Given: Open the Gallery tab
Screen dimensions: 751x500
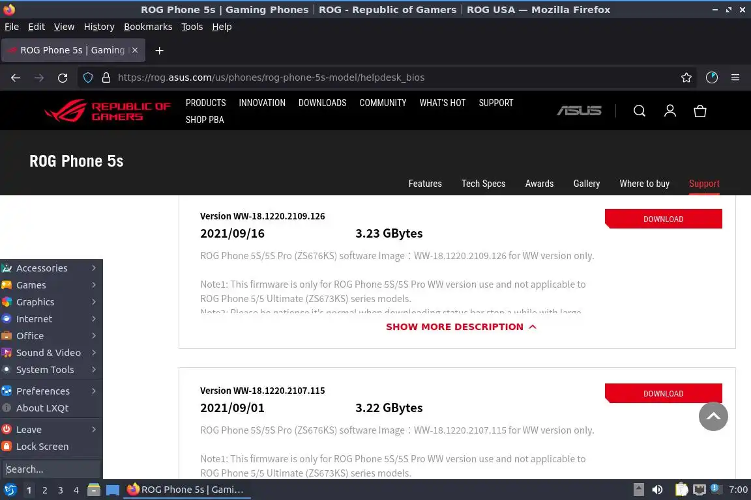Looking at the screenshot, I should [586, 183].
